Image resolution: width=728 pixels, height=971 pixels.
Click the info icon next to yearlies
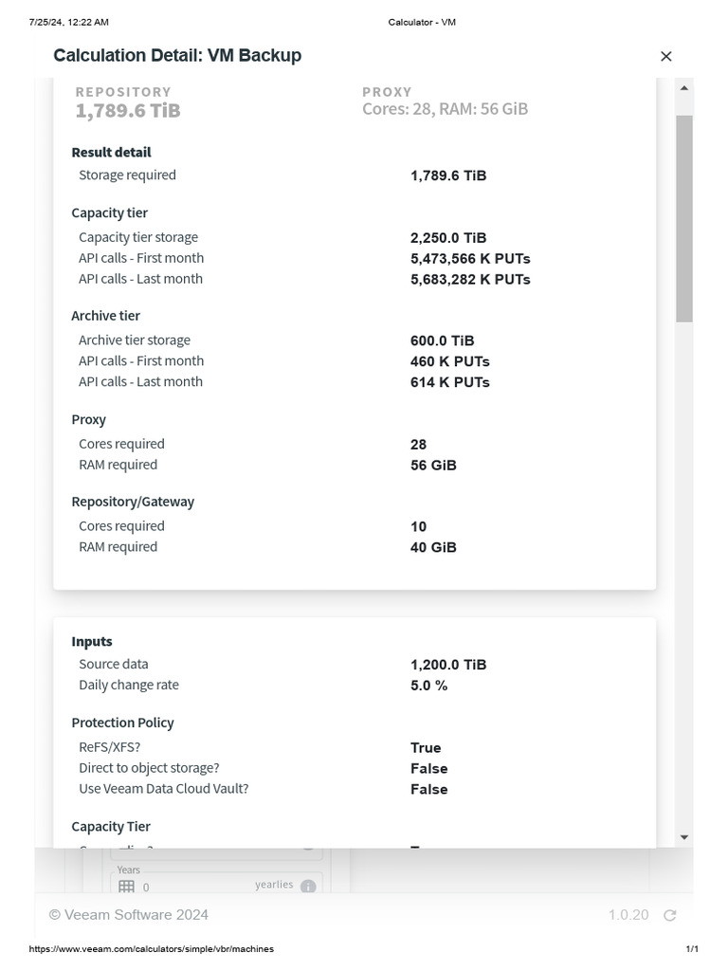308,887
